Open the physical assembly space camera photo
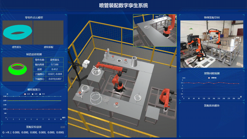The image size is (247, 139). tap(211, 44)
